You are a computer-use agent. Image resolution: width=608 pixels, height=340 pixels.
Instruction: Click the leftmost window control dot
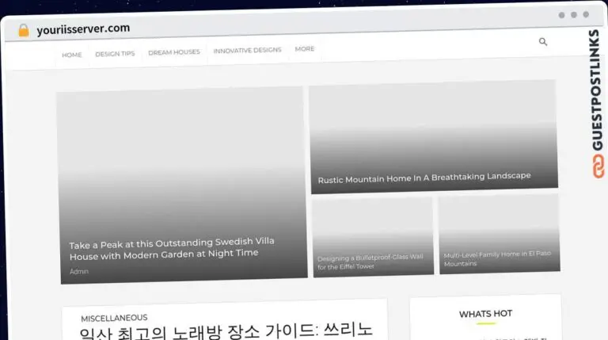coord(561,15)
